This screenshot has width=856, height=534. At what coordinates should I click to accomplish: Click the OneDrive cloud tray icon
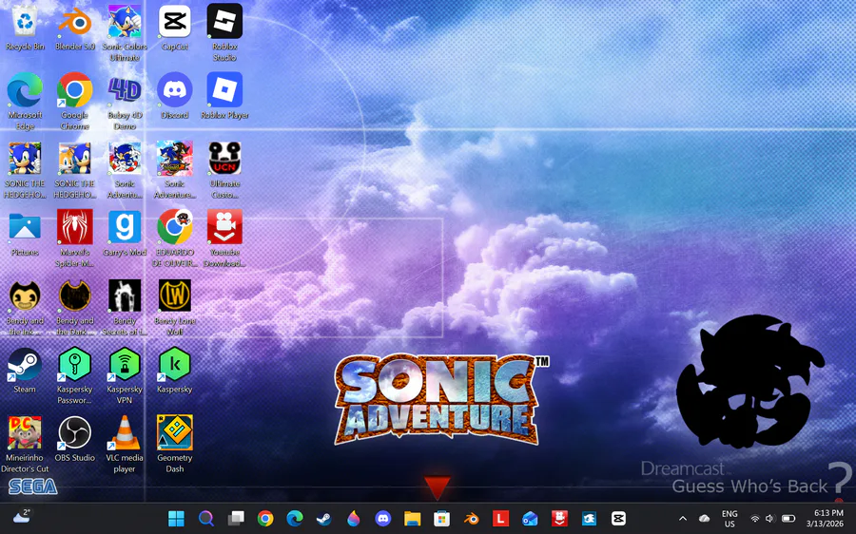click(x=704, y=519)
